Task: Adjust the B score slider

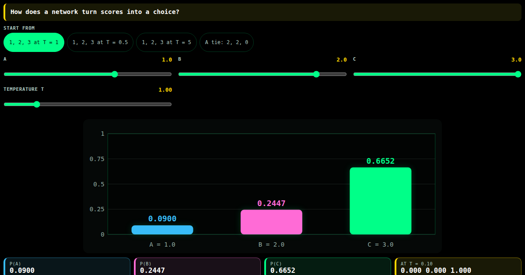Action: pyautogui.click(x=262, y=74)
